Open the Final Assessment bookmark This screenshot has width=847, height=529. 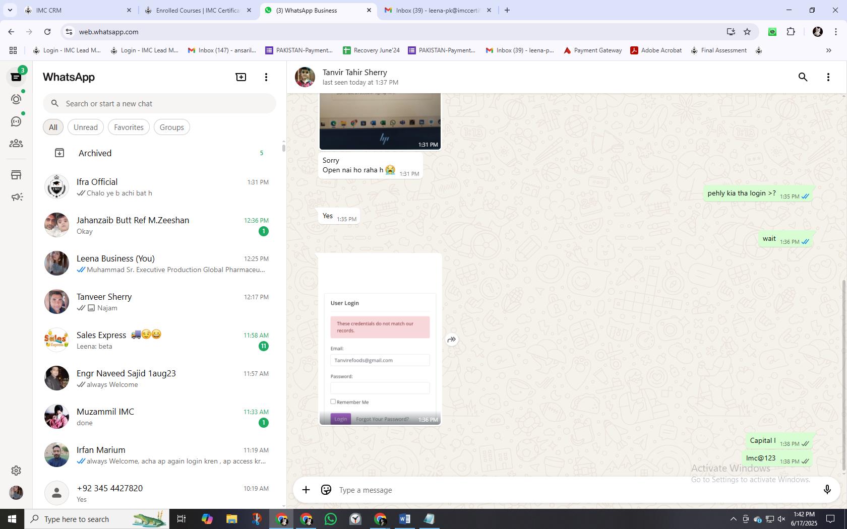pyautogui.click(x=718, y=50)
